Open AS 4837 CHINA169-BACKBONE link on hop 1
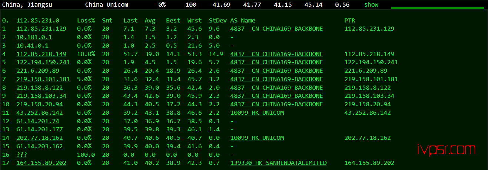Viewport: 488px width, 170px height. click(x=276, y=29)
